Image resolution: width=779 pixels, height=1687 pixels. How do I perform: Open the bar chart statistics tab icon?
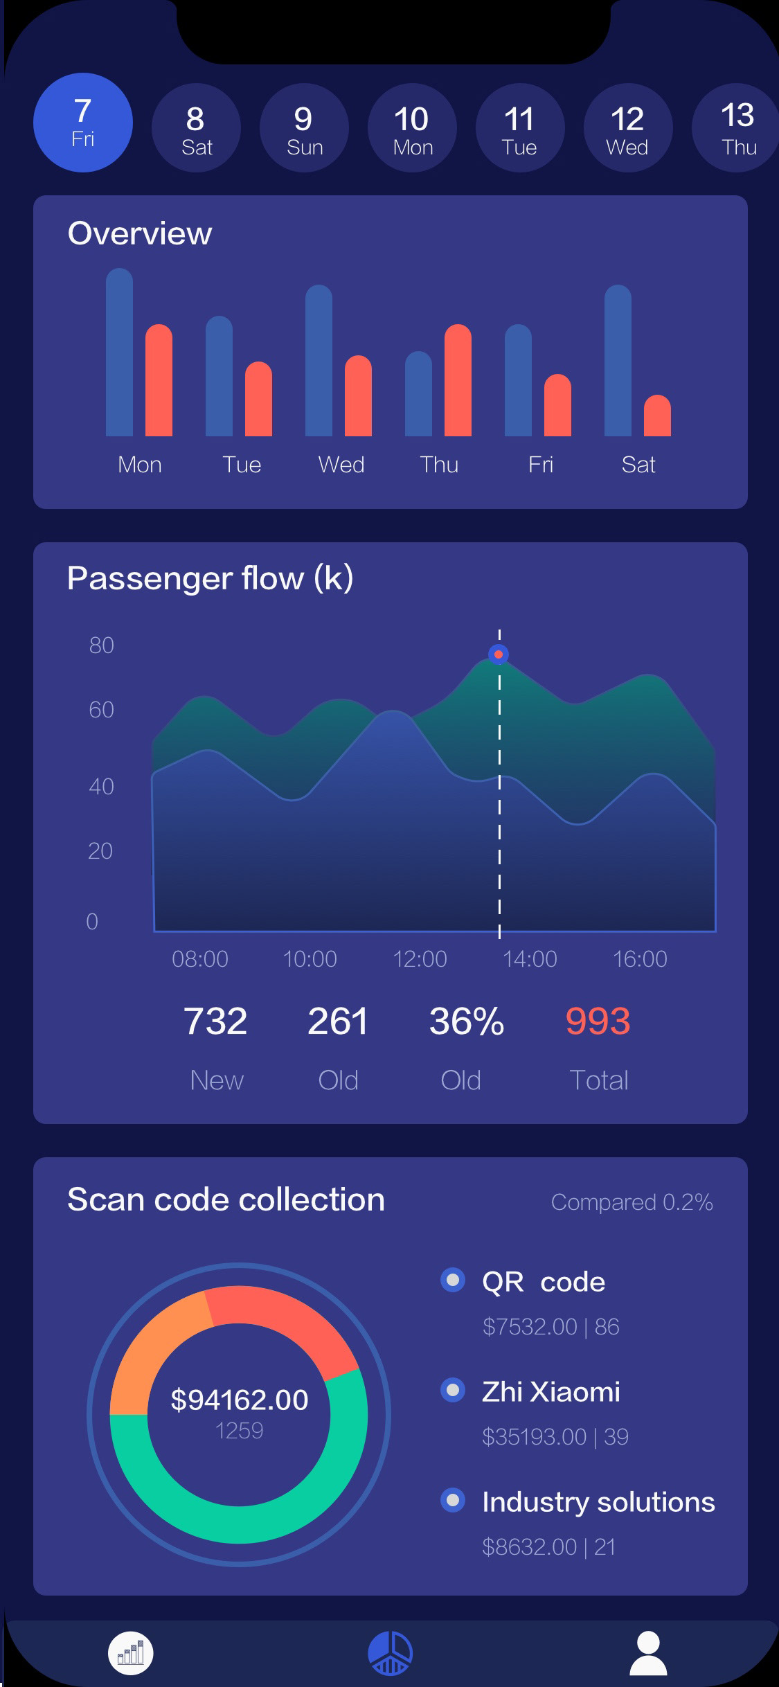click(131, 1652)
